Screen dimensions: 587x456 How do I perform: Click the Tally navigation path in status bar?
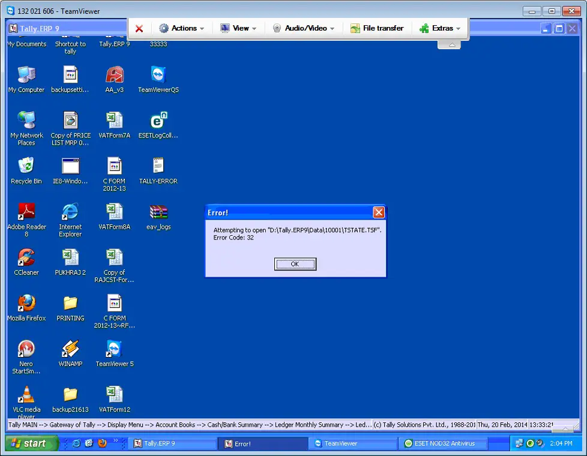click(190, 425)
